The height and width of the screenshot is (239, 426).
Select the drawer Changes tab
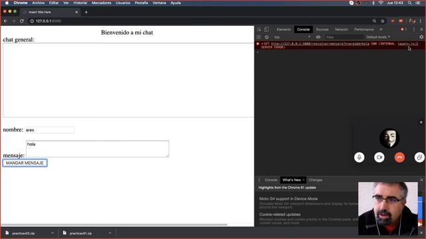click(x=316, y=180)
